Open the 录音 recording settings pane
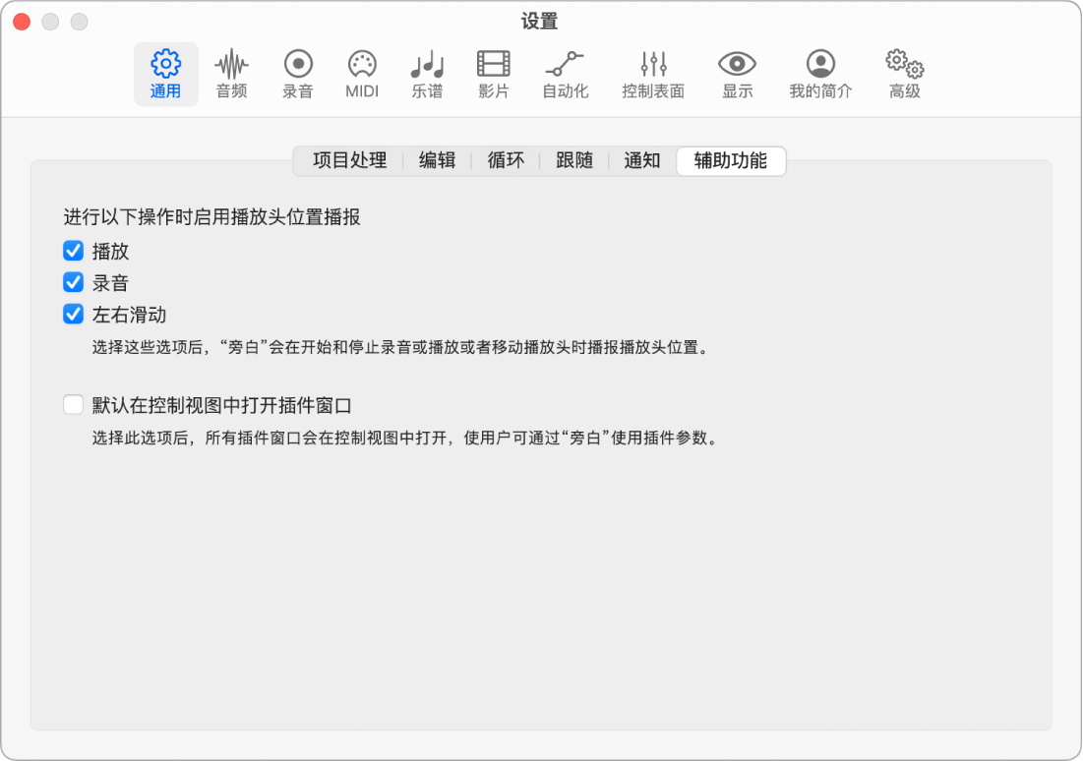The height and width of the screenshot is (761, 1083). pos(298,74)
